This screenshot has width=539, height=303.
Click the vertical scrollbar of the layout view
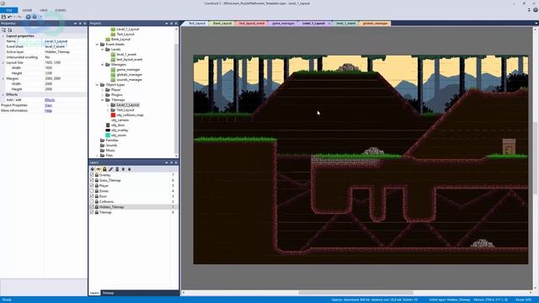tap(536, 158)
